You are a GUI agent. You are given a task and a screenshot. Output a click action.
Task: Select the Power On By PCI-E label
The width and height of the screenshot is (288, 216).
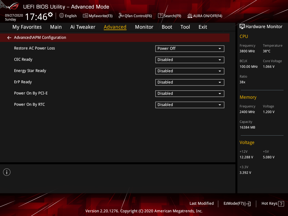click(x=31, y=93)
